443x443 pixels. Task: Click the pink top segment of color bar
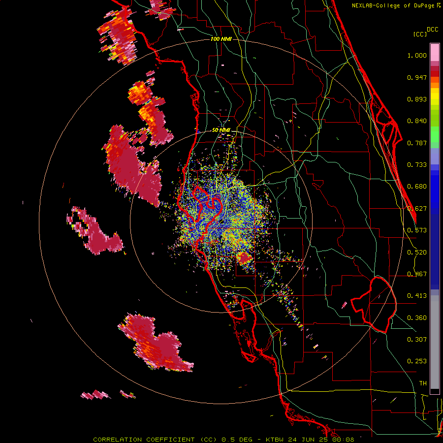[435, 53]
